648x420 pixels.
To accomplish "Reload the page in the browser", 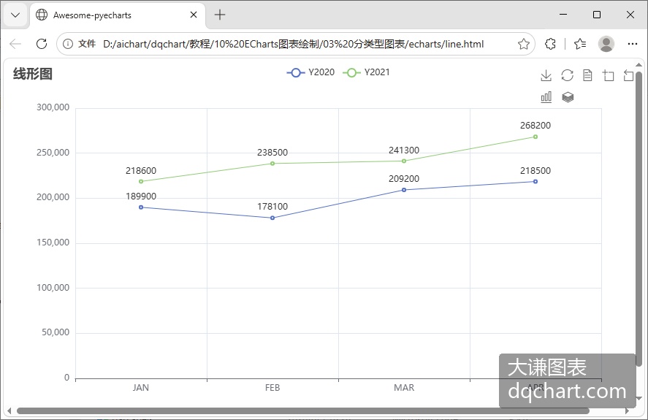I will click(x=42, y=44).
